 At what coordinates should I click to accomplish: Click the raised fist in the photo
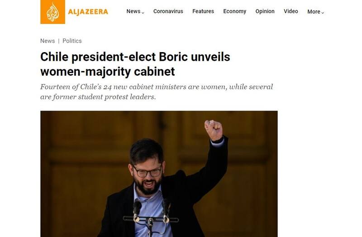(214, 130)
